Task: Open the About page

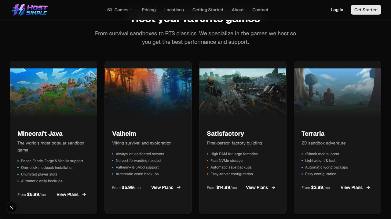Action: click(238, 10)
